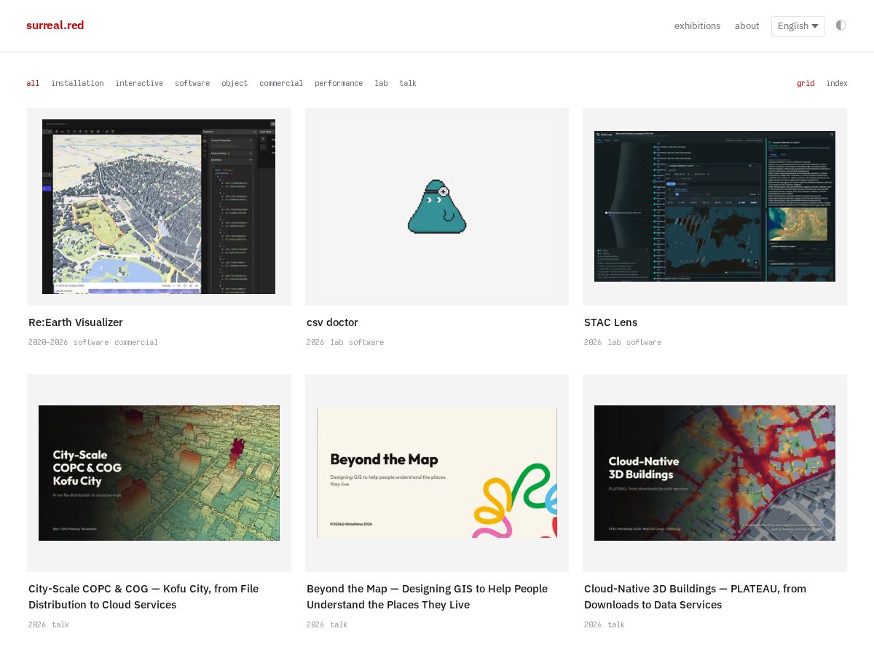Filter by performance

tap(339, 83)
